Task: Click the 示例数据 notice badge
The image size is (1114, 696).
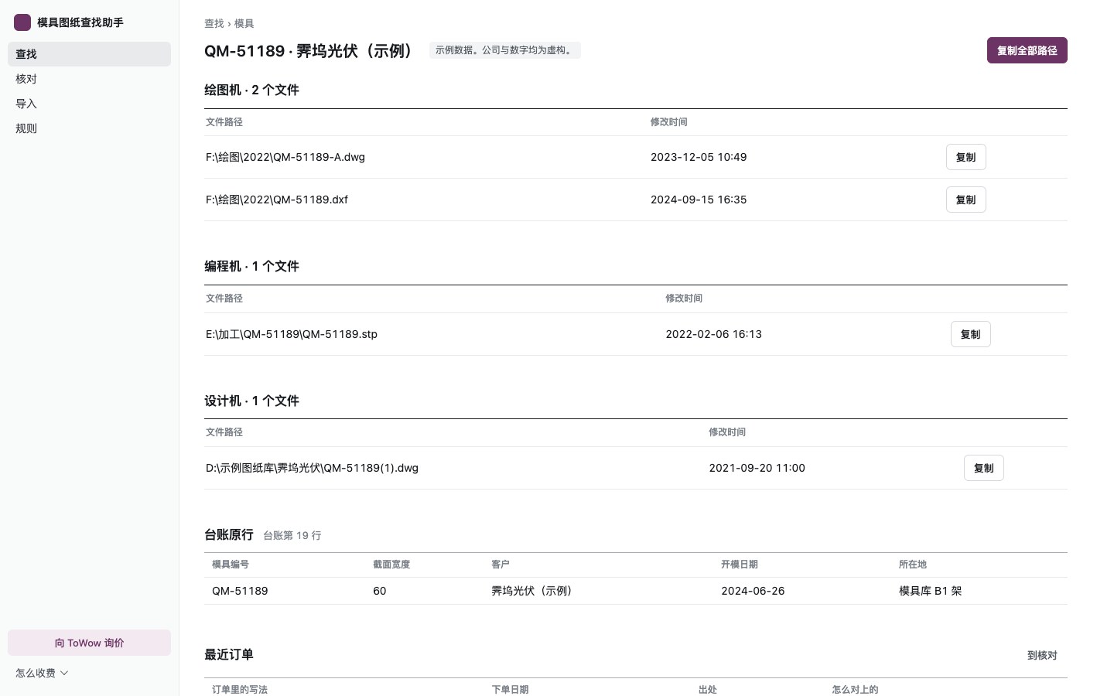Action: tap(504, 50)
